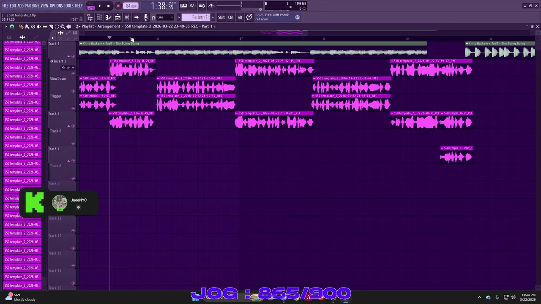This screenshot has width=541, height=304.
Task: Click the one-click audio recording arrow icon
Action: [136, 17]
